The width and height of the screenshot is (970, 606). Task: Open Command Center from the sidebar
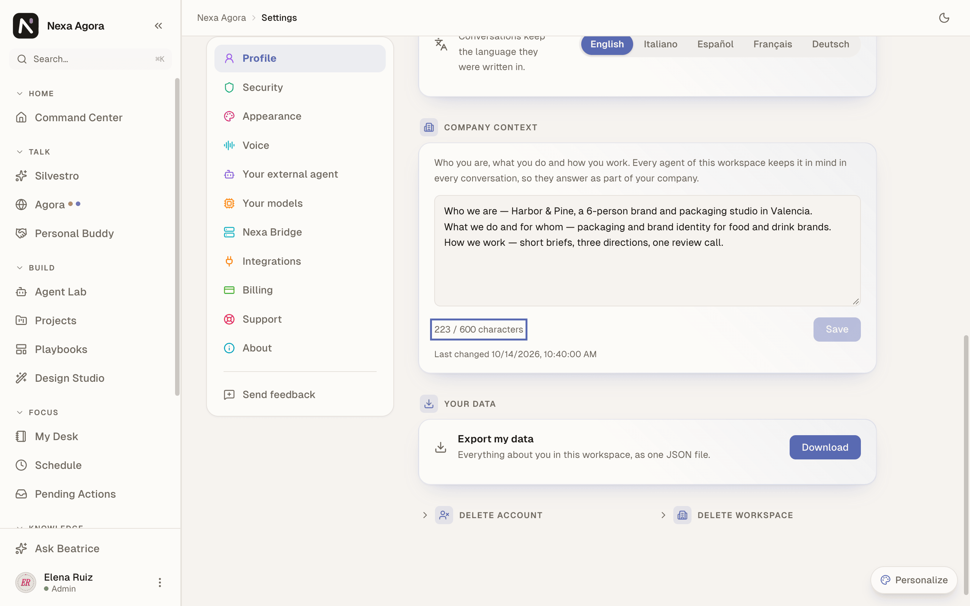pyautogui.click(x=91, y=117)
